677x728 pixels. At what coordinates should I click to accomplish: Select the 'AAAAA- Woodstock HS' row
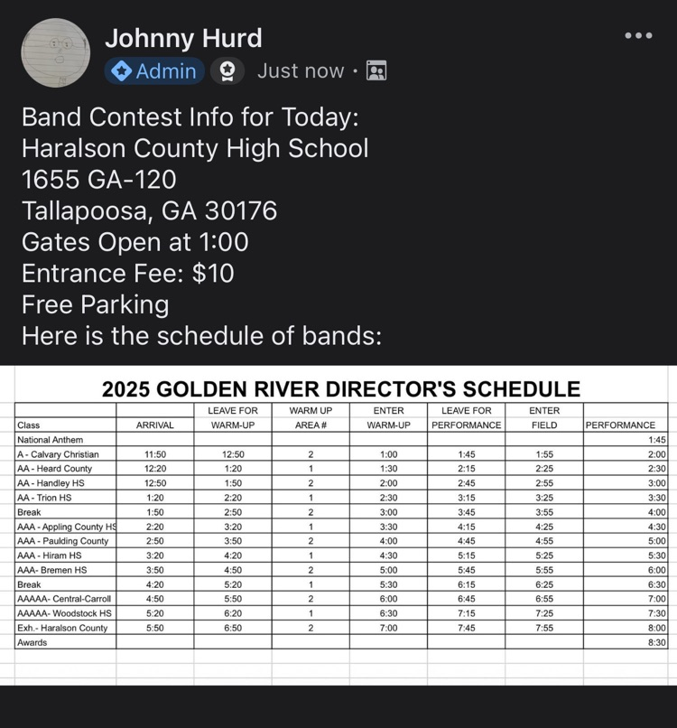pos(61,613)
